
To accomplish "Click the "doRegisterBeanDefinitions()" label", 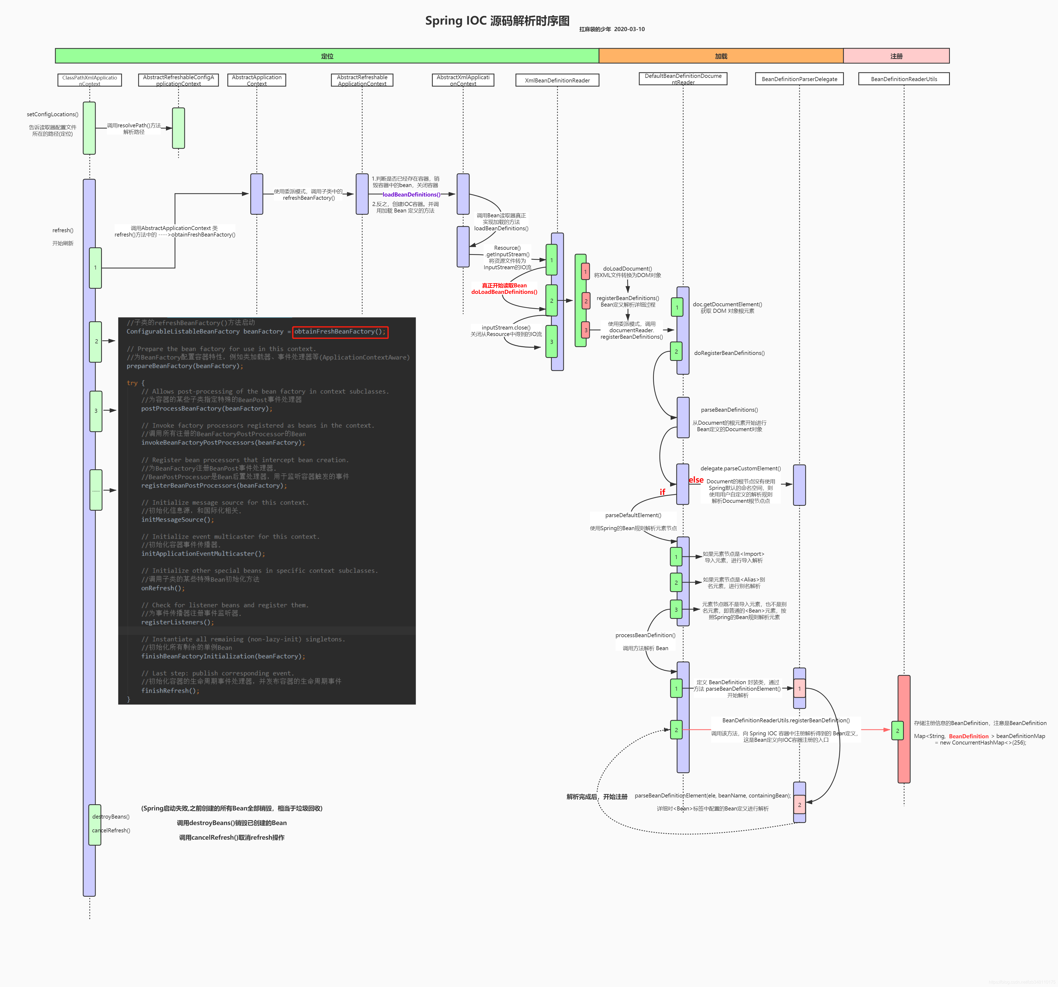I will point(729,353).
